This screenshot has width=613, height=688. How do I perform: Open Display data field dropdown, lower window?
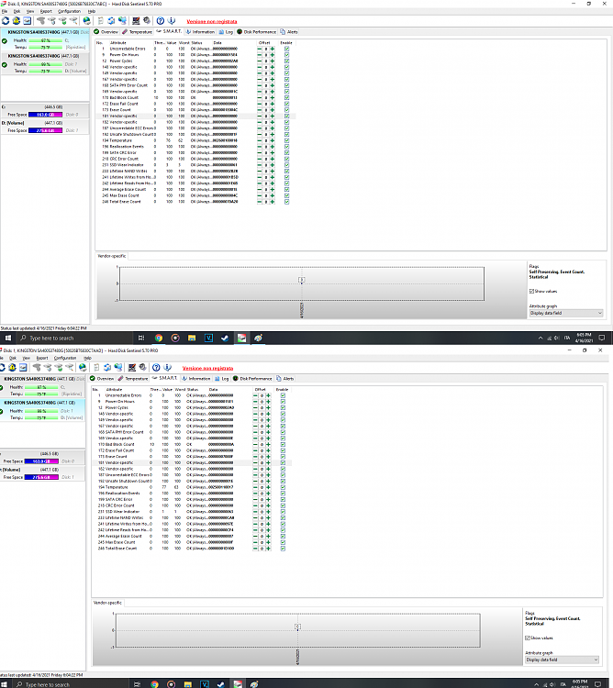point(563,660)
